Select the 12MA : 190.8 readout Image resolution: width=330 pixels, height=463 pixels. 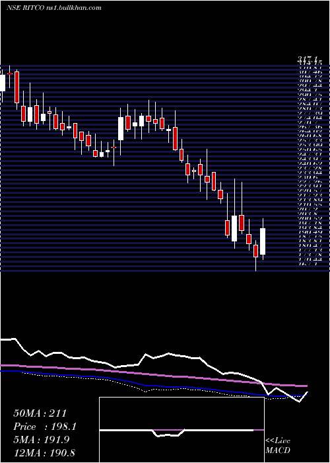click(44, 453)
